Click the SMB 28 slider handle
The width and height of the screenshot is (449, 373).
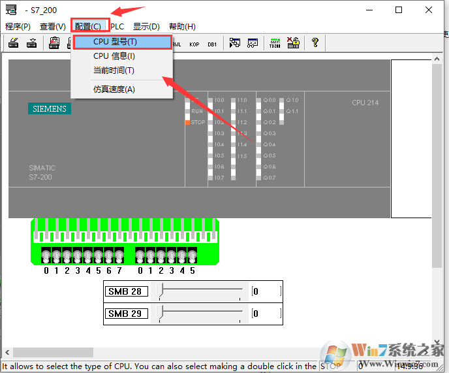163,291
